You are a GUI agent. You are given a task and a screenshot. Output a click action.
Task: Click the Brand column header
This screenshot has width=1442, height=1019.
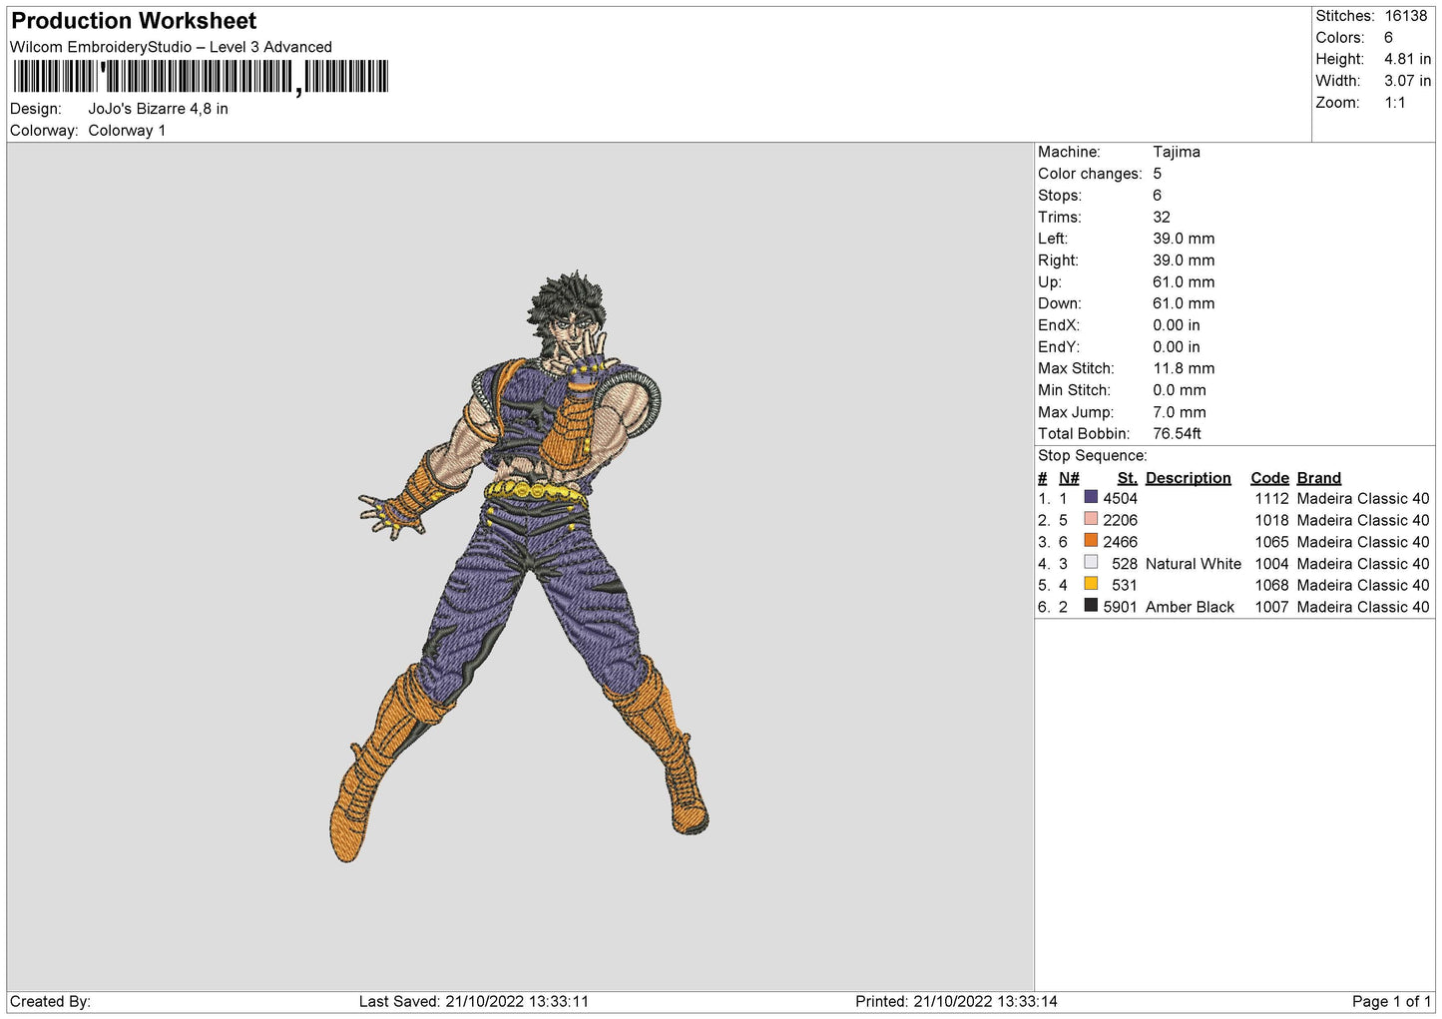(x=1319, y=478)
